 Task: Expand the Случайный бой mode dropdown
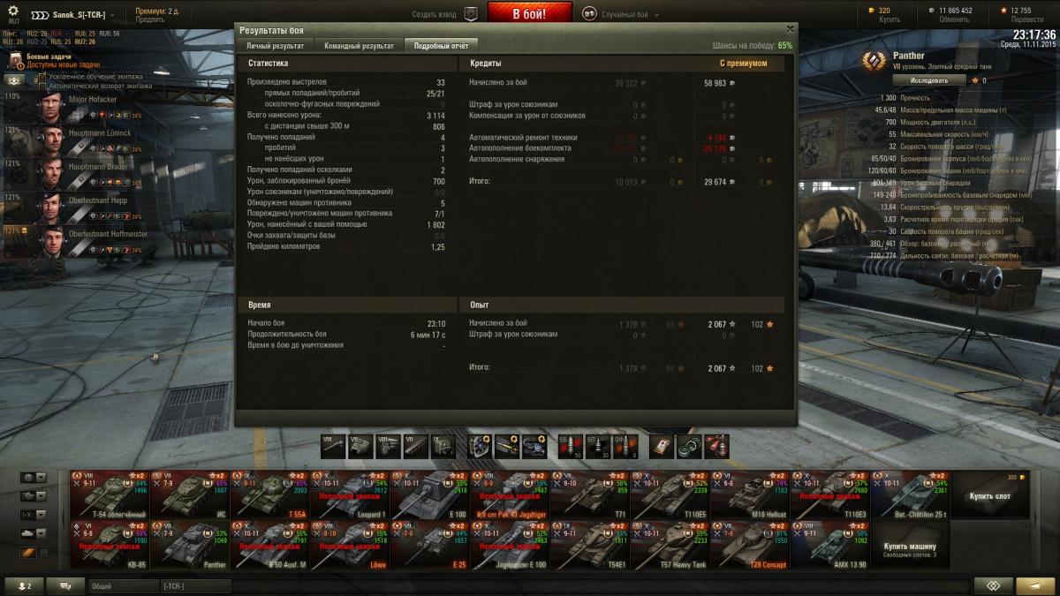pos(656,15)
